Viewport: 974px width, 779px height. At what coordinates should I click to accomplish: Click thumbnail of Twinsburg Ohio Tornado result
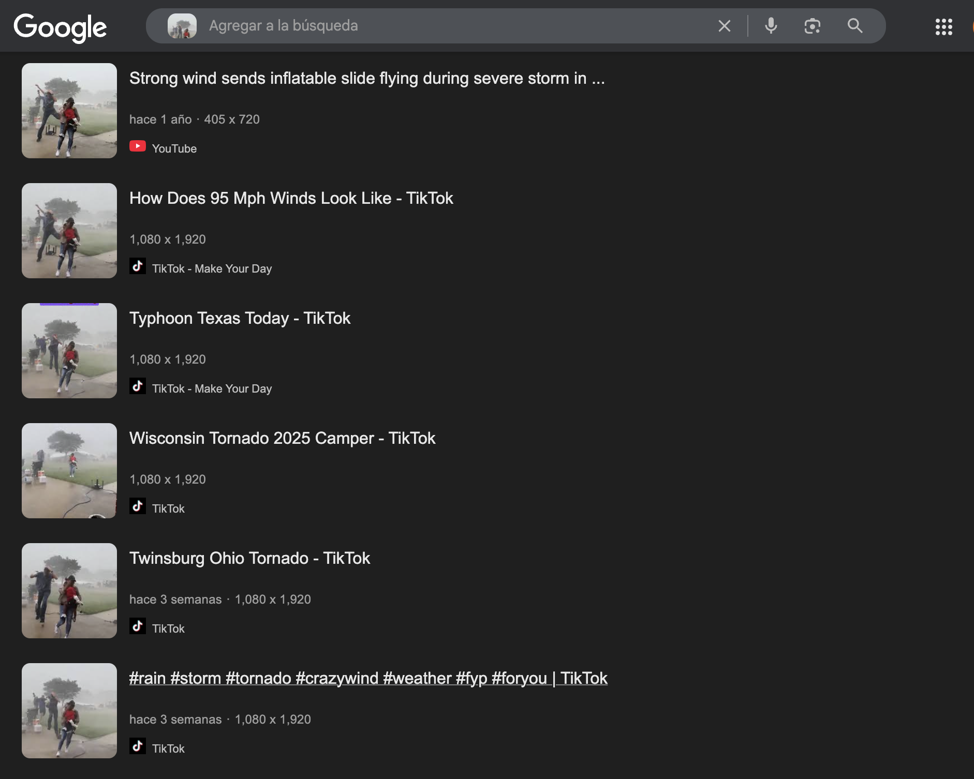point(69,591)
